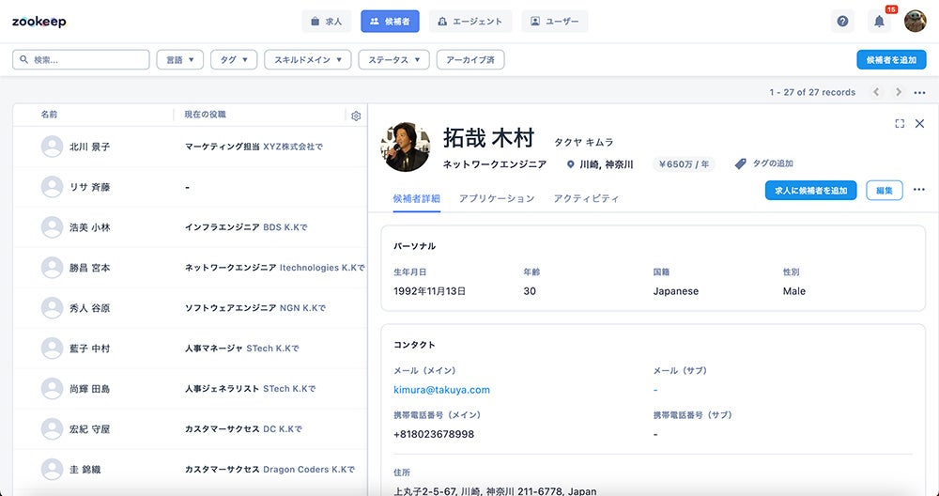Click company link BDS K.Kで
This screenshot has width=939, height=496.
click(x=285, y=227)
